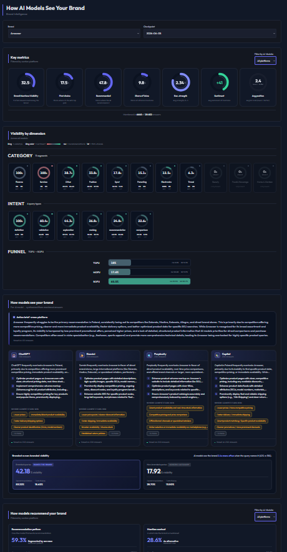Click the 28.6% Mention context value
The image size is (287, 552).
click(x=155, y=540)
